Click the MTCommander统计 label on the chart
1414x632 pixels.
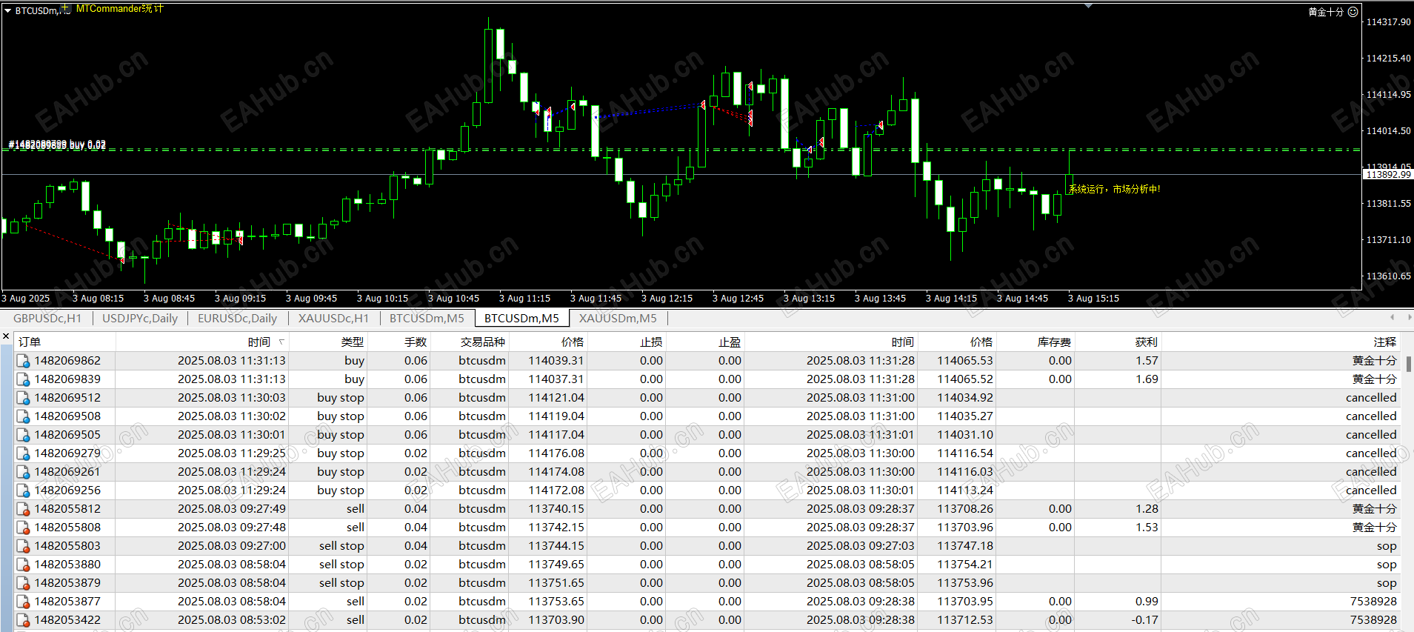(x=120, y=9)
